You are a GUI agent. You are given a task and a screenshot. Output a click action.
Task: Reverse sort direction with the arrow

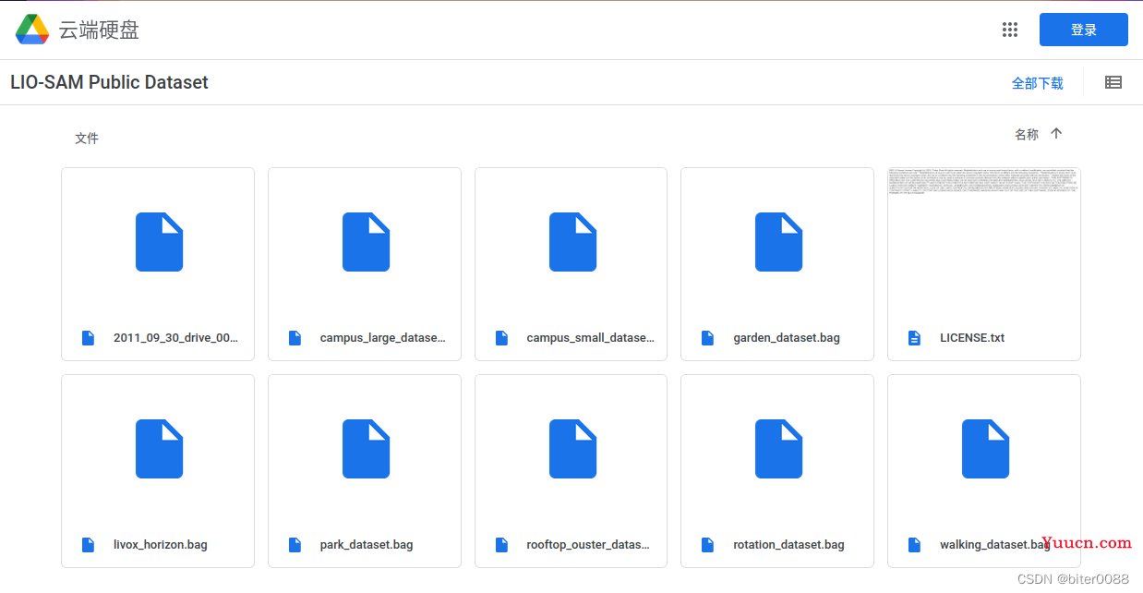(x=1056, y=134)
